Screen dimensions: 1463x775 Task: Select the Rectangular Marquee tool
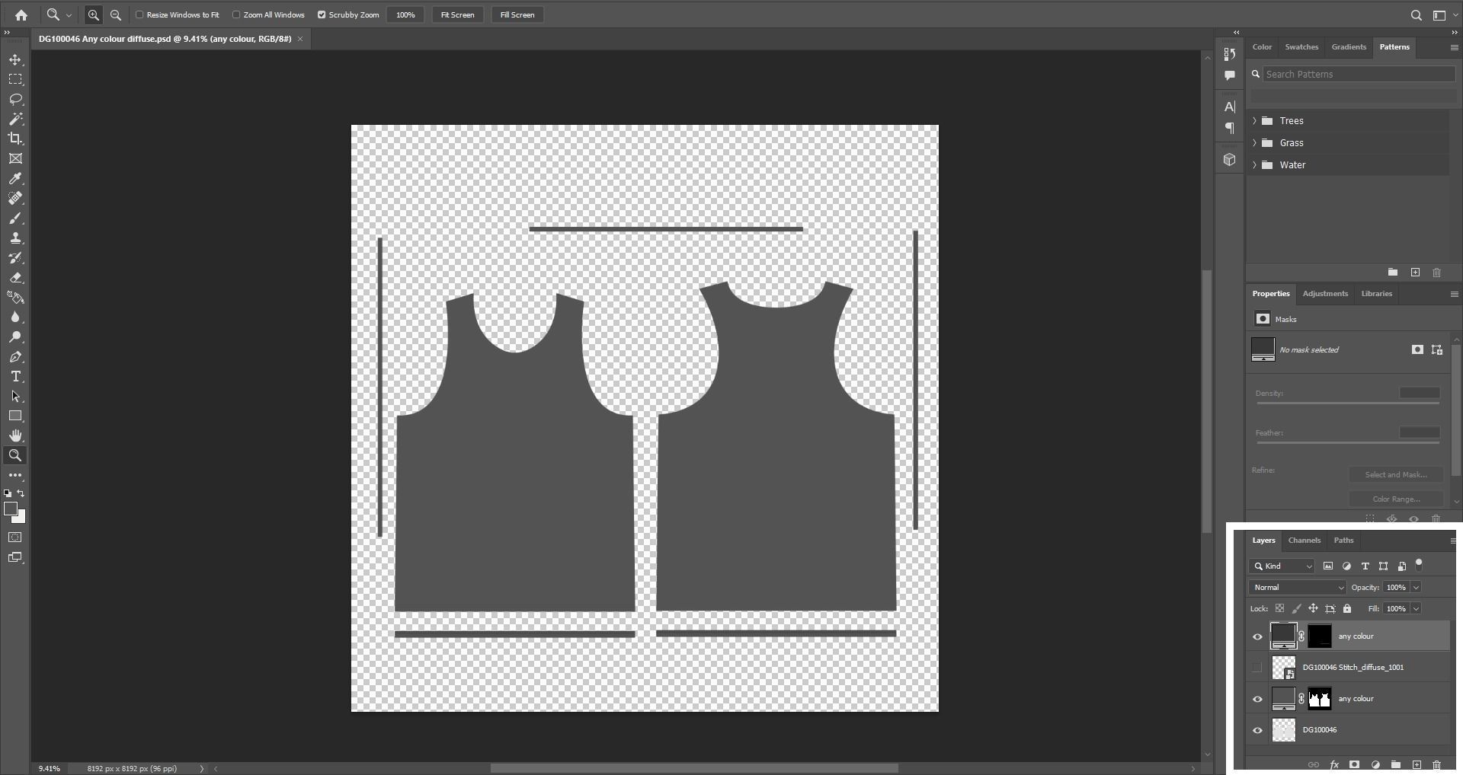15,79
